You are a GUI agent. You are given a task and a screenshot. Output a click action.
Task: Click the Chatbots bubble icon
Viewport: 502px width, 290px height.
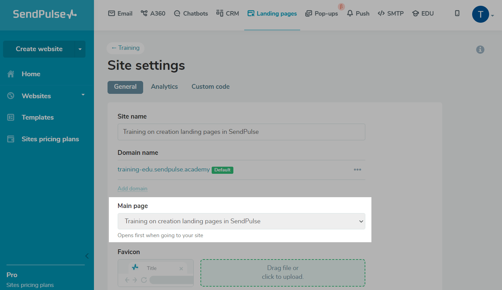click(x=177, y=14)
